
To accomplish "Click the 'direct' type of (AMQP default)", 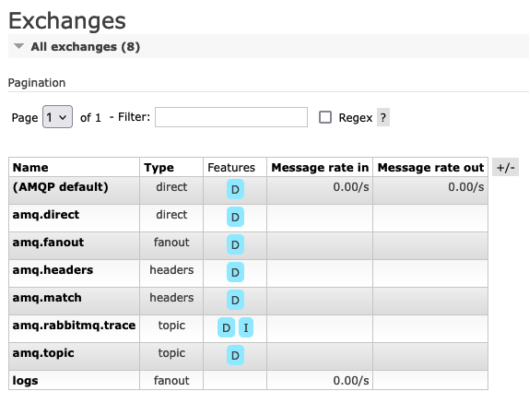I will 171,187.
